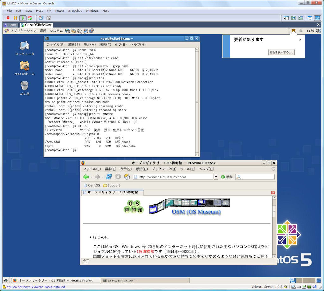The width and height of the screenshot is (324, 291).
Task: Open the root のホーム folder icon
Action: tap(25, 68)
